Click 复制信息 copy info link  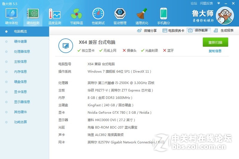tap(215, 51)
